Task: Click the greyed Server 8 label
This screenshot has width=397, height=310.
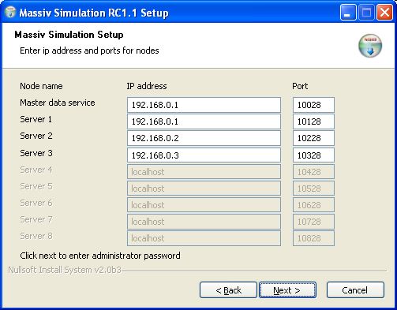Action: (36, 236)
